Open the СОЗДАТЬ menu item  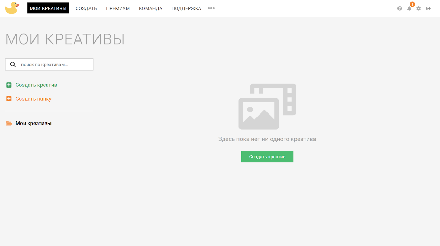[86, 8]
